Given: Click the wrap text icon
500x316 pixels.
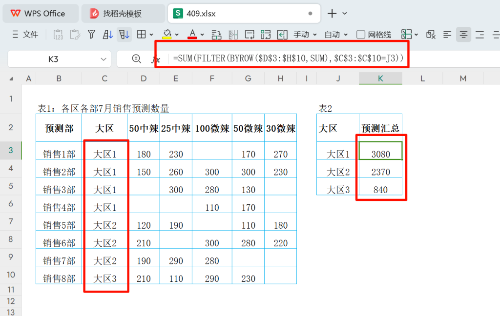Looking at the screenshot, I should coord(250,35).
